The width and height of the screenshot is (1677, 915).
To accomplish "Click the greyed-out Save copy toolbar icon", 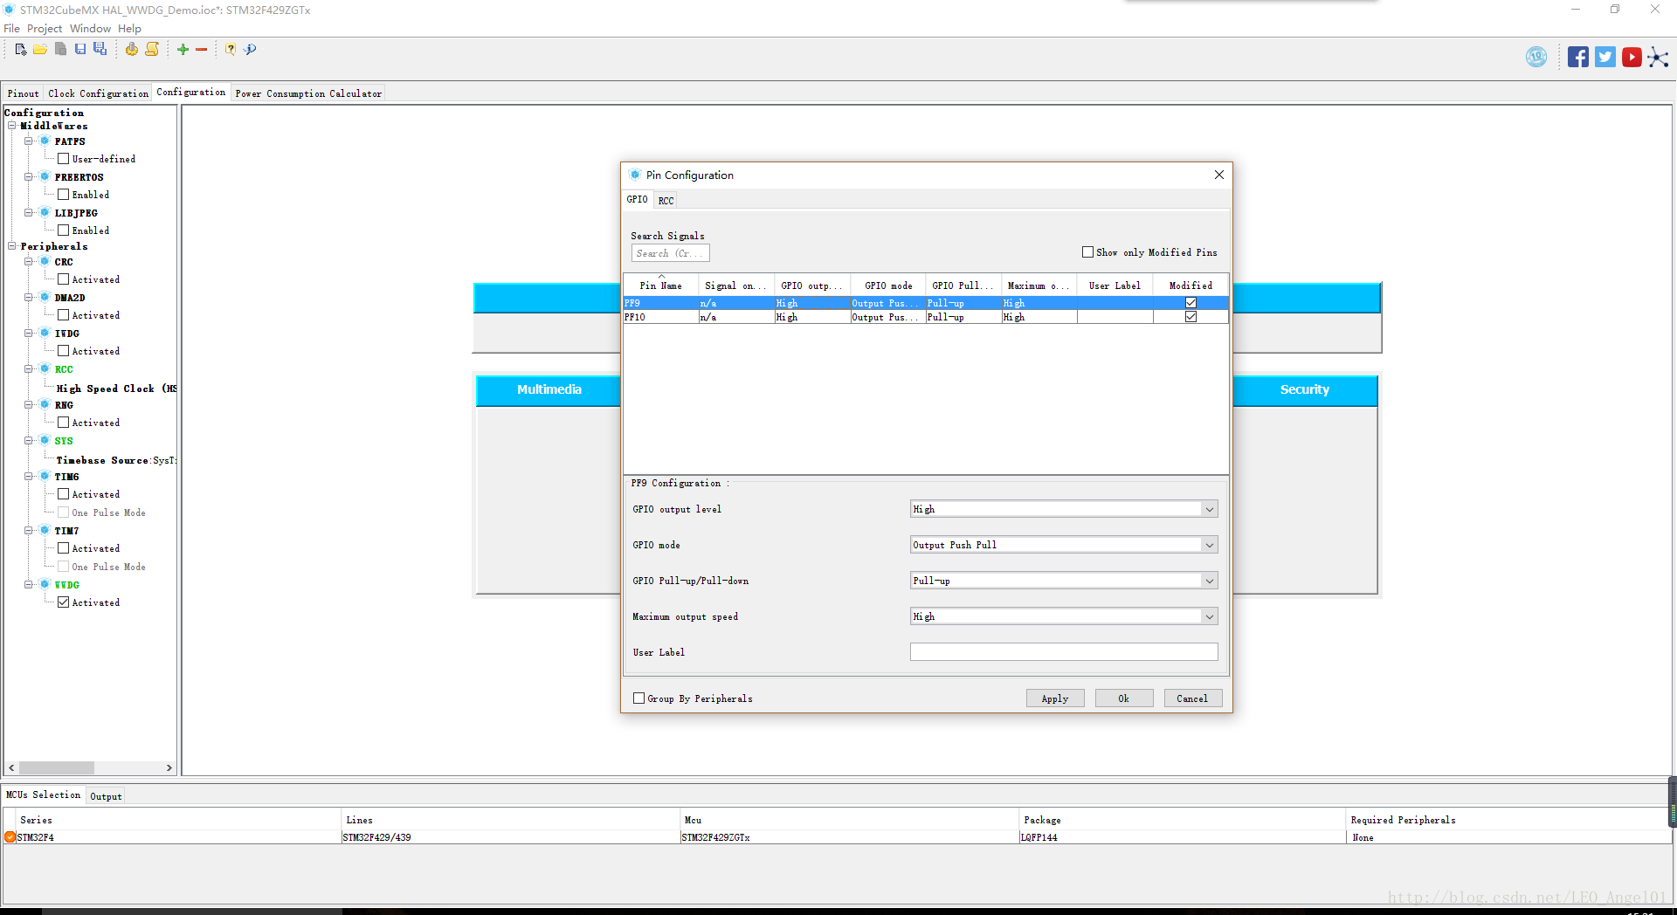I will 60,50.
